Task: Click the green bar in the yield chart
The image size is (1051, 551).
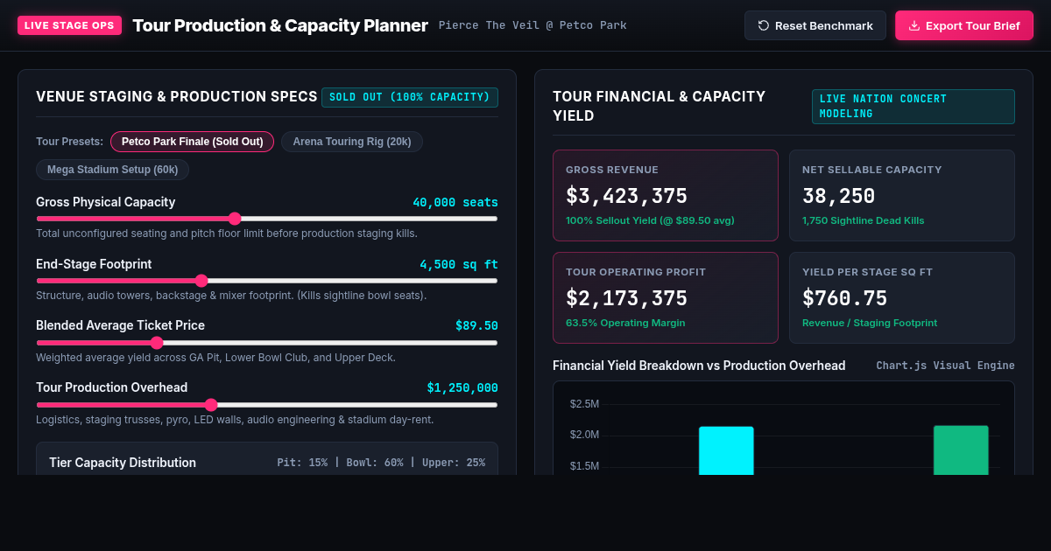Action: [x=961, y=450]
